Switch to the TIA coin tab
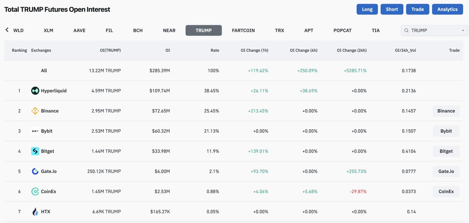Viewport: 469px width, 223px height. click(x=376, y=30)
